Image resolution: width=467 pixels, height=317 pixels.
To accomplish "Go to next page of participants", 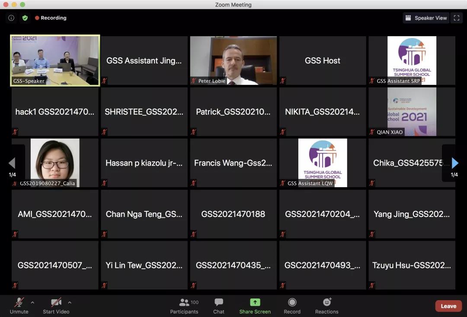I will tap(454, 163).
